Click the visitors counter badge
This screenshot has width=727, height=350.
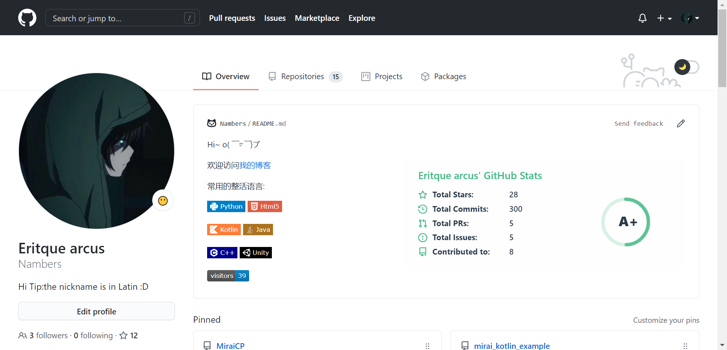[228, 275]
